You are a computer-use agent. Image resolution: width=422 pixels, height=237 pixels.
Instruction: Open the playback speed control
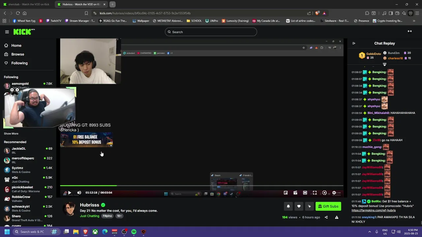pyautogui.click(x=324, y=193)
